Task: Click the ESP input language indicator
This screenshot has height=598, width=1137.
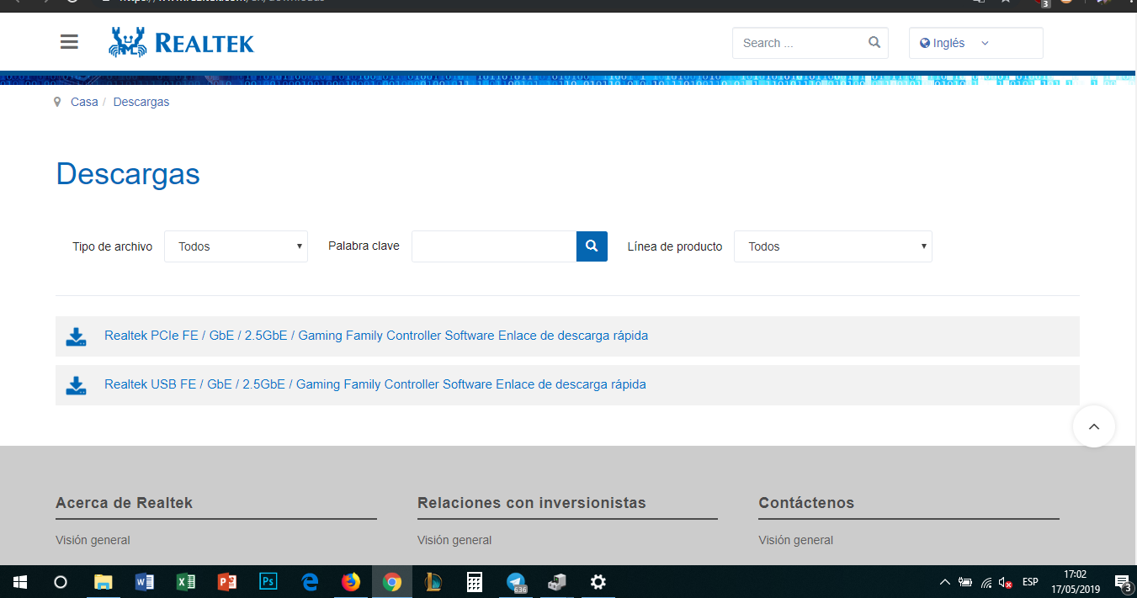Action: (x=1030, y=582)
